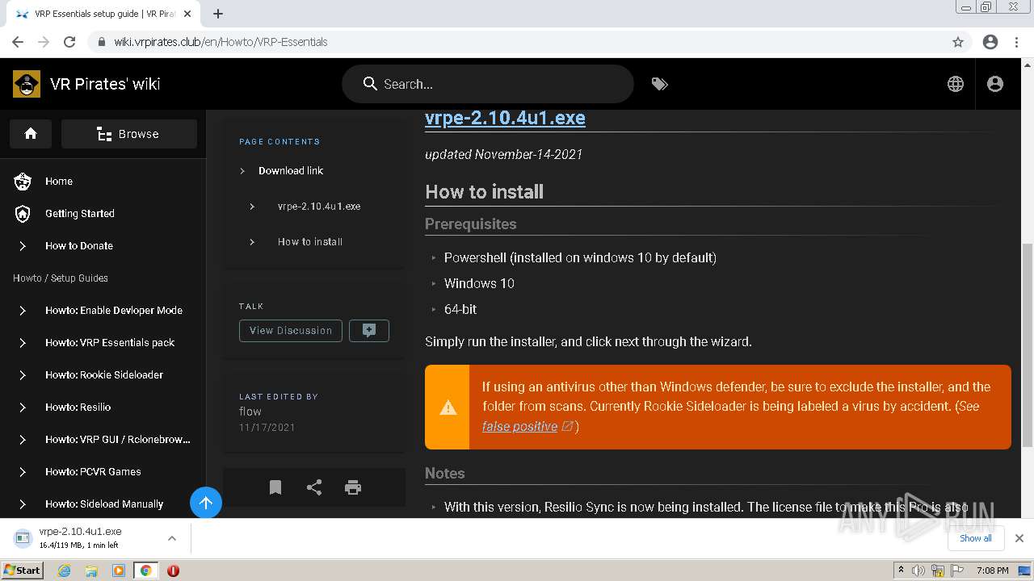The width and height of the screenshot is (1034, 581).
Task: Expand Howto: Sideload Manually chevron
Action: [x=23, y=504]
